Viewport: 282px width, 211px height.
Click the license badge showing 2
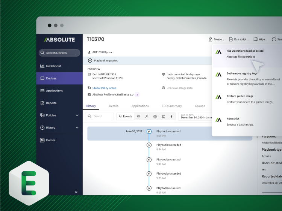(137, 94)
